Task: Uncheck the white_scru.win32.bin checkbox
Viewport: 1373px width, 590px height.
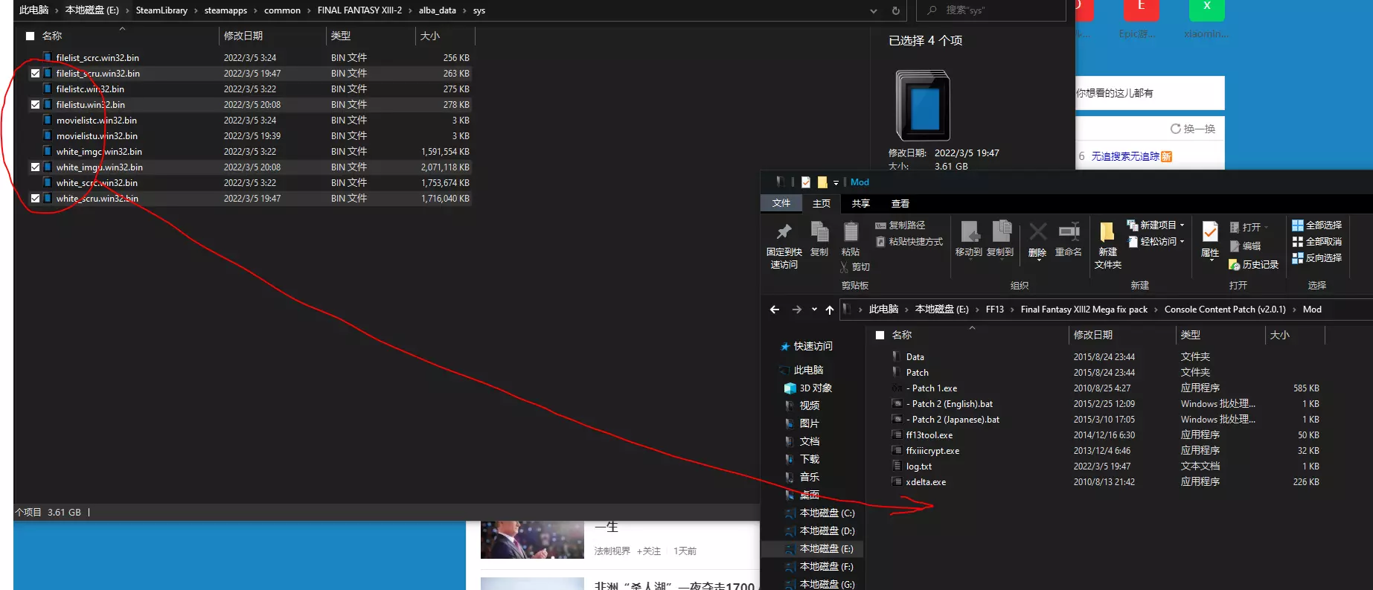Action: point(35,199)
